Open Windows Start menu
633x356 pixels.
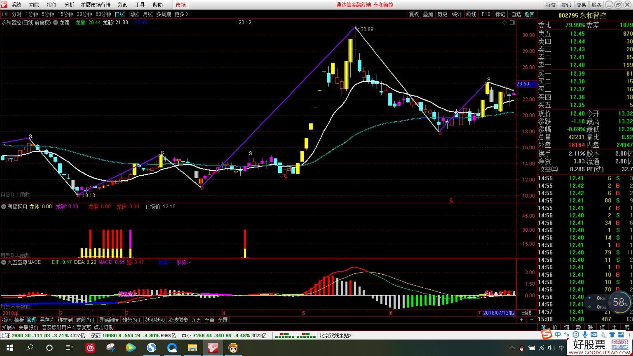[x=10, y=348]
